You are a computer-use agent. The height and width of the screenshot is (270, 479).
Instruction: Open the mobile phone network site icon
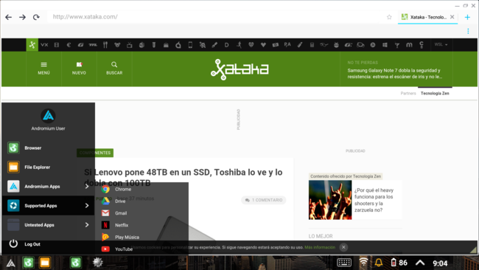click(x=190, y=45)
